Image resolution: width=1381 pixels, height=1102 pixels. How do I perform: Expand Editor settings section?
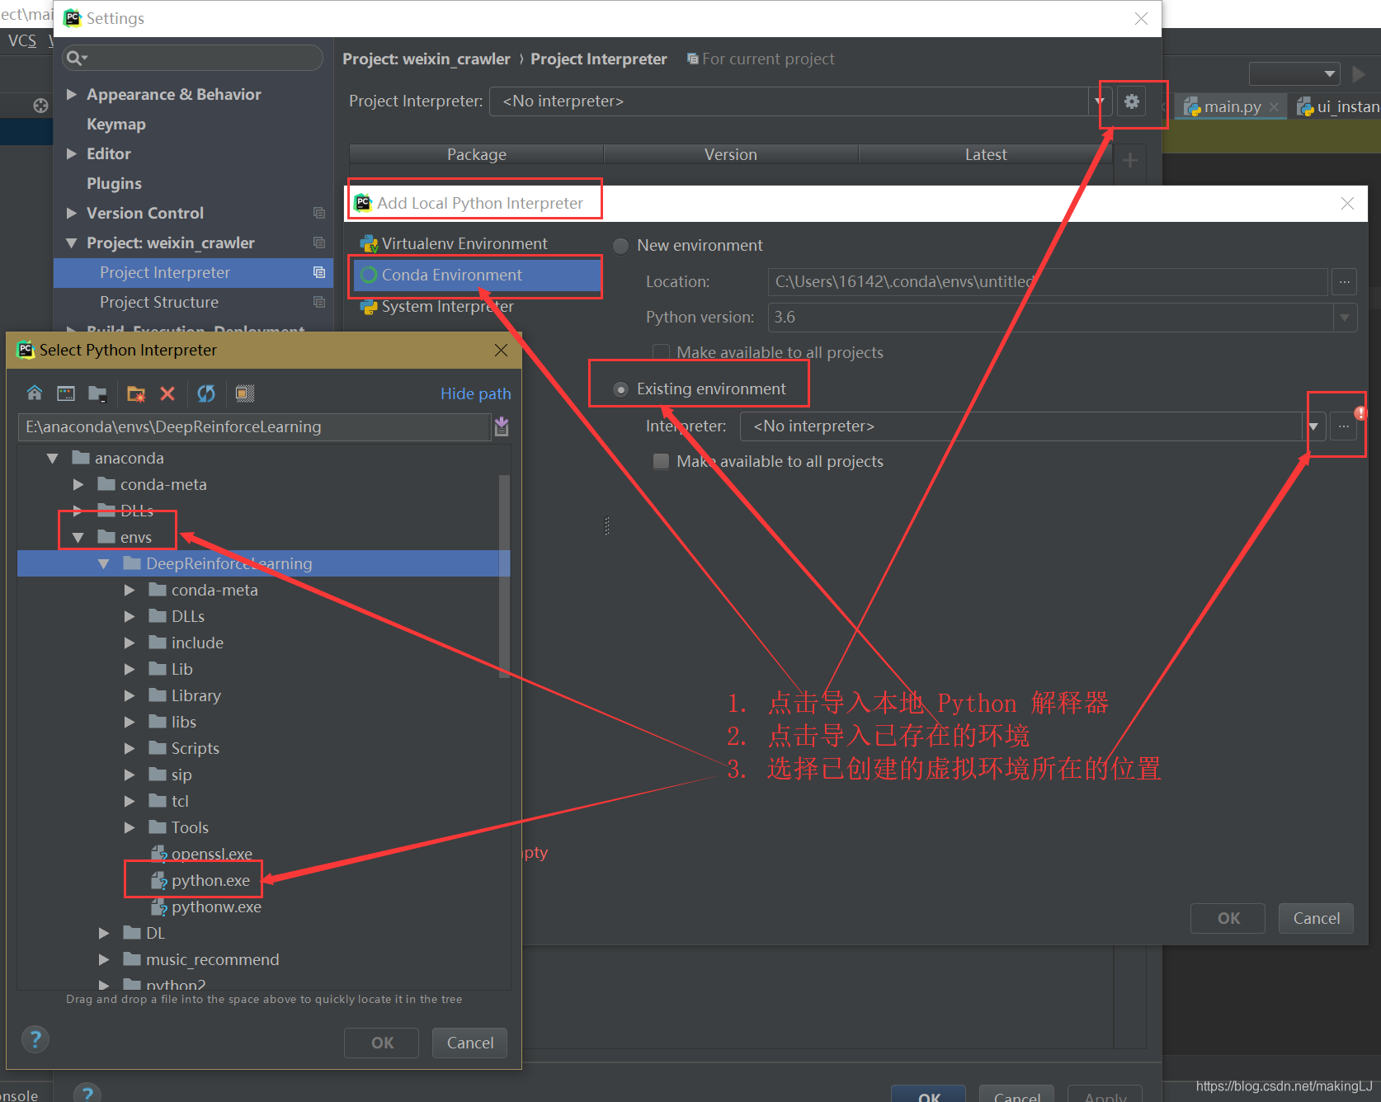(72, 153)
